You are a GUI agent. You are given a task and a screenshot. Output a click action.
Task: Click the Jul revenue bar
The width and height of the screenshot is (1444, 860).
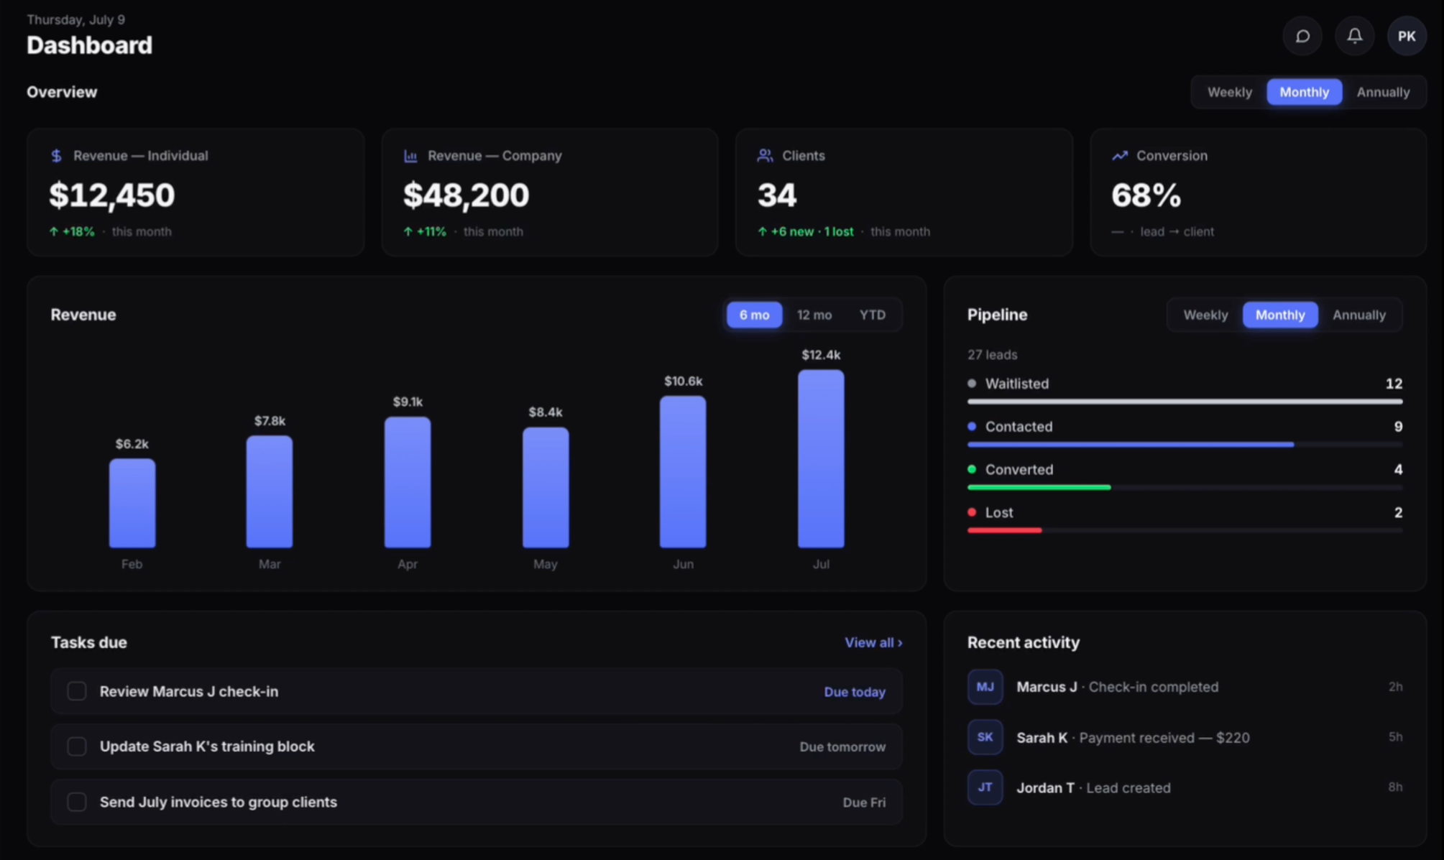pyautogui.click(x=821, y=458)
